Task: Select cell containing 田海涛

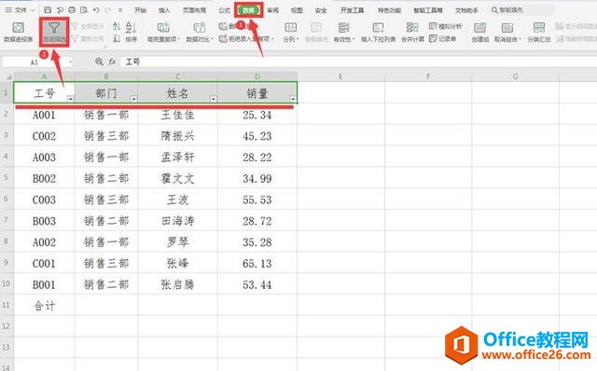Action: 177,221
